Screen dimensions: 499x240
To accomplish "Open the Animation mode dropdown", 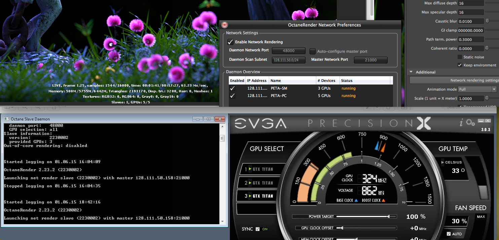I will tap(477, 89).
